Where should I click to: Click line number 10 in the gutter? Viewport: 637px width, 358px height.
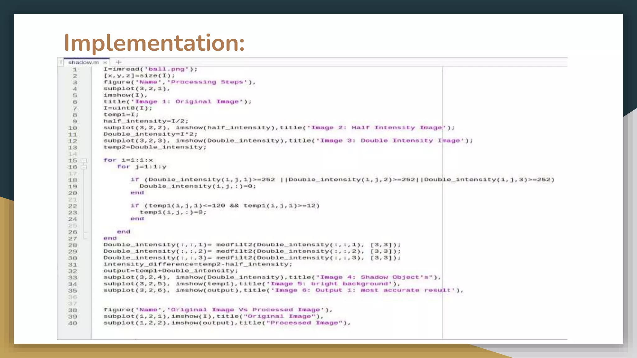coord(72,128)
